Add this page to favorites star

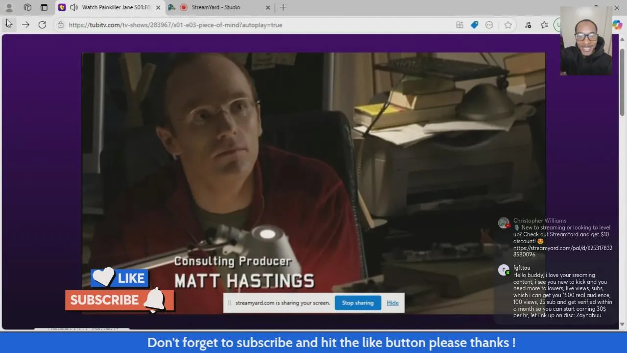point(508,25)
